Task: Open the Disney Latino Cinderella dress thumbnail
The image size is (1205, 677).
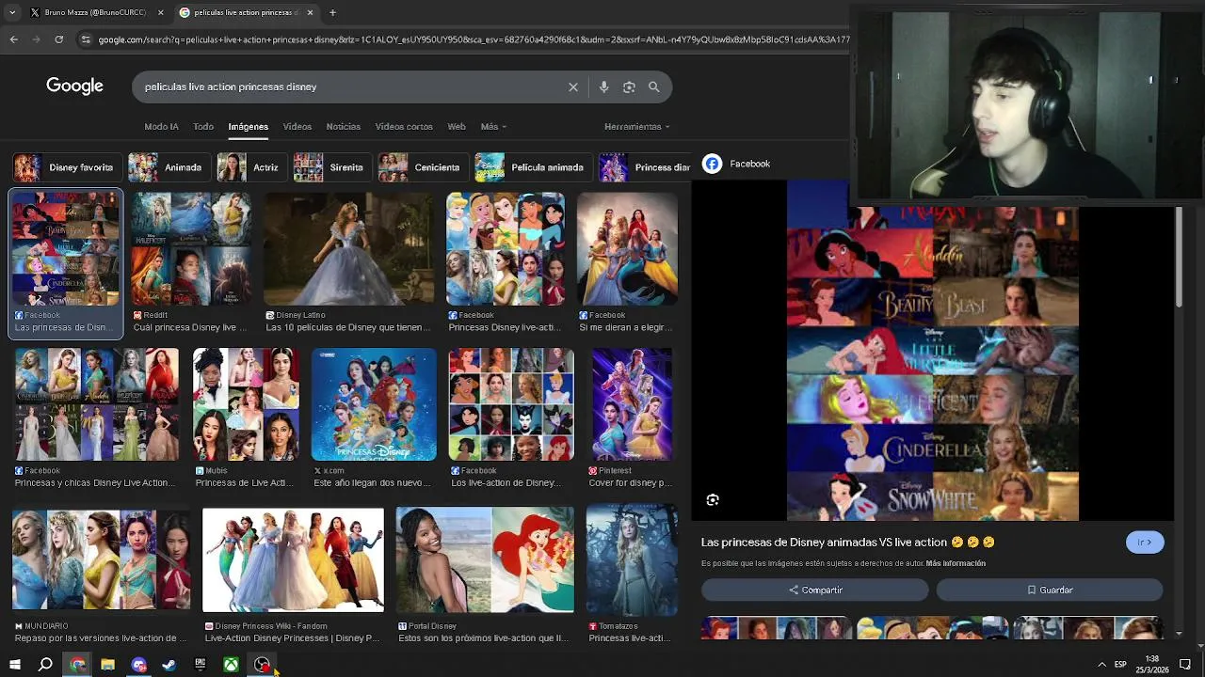Action: pyautogui.click(x=348, y=249)
